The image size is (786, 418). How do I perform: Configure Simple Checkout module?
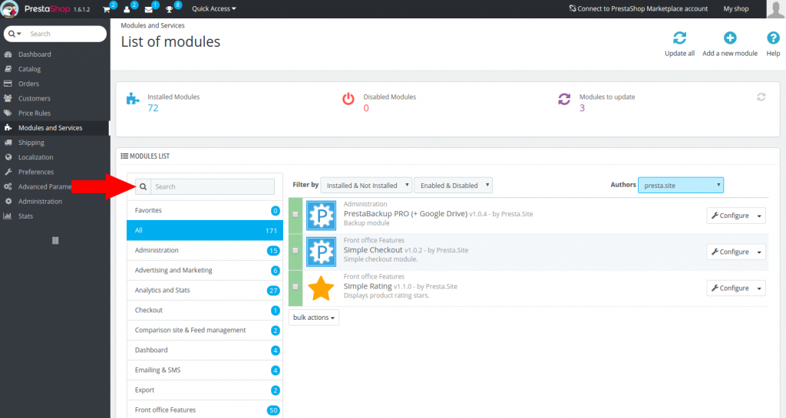tap(730, 252)
